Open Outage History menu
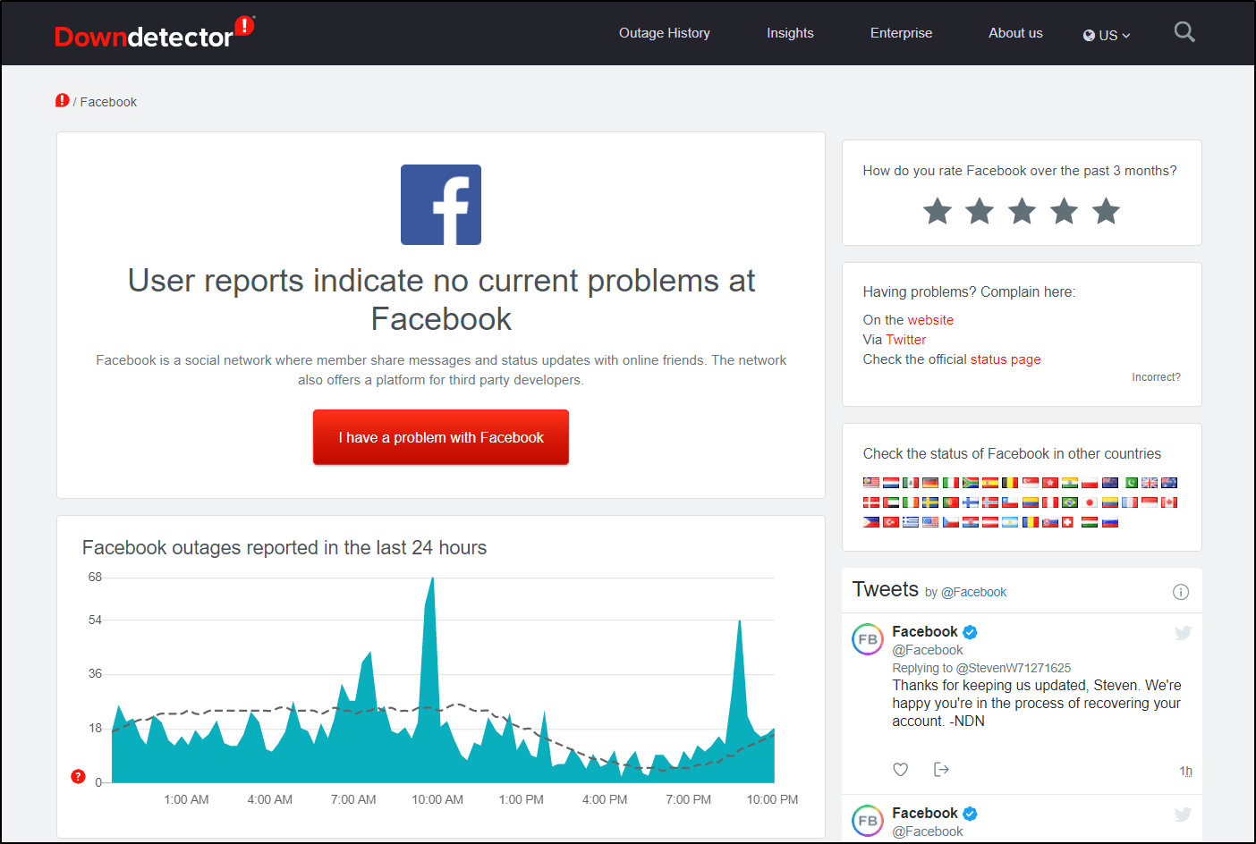The image size is (1256, 844). (665, 33)
